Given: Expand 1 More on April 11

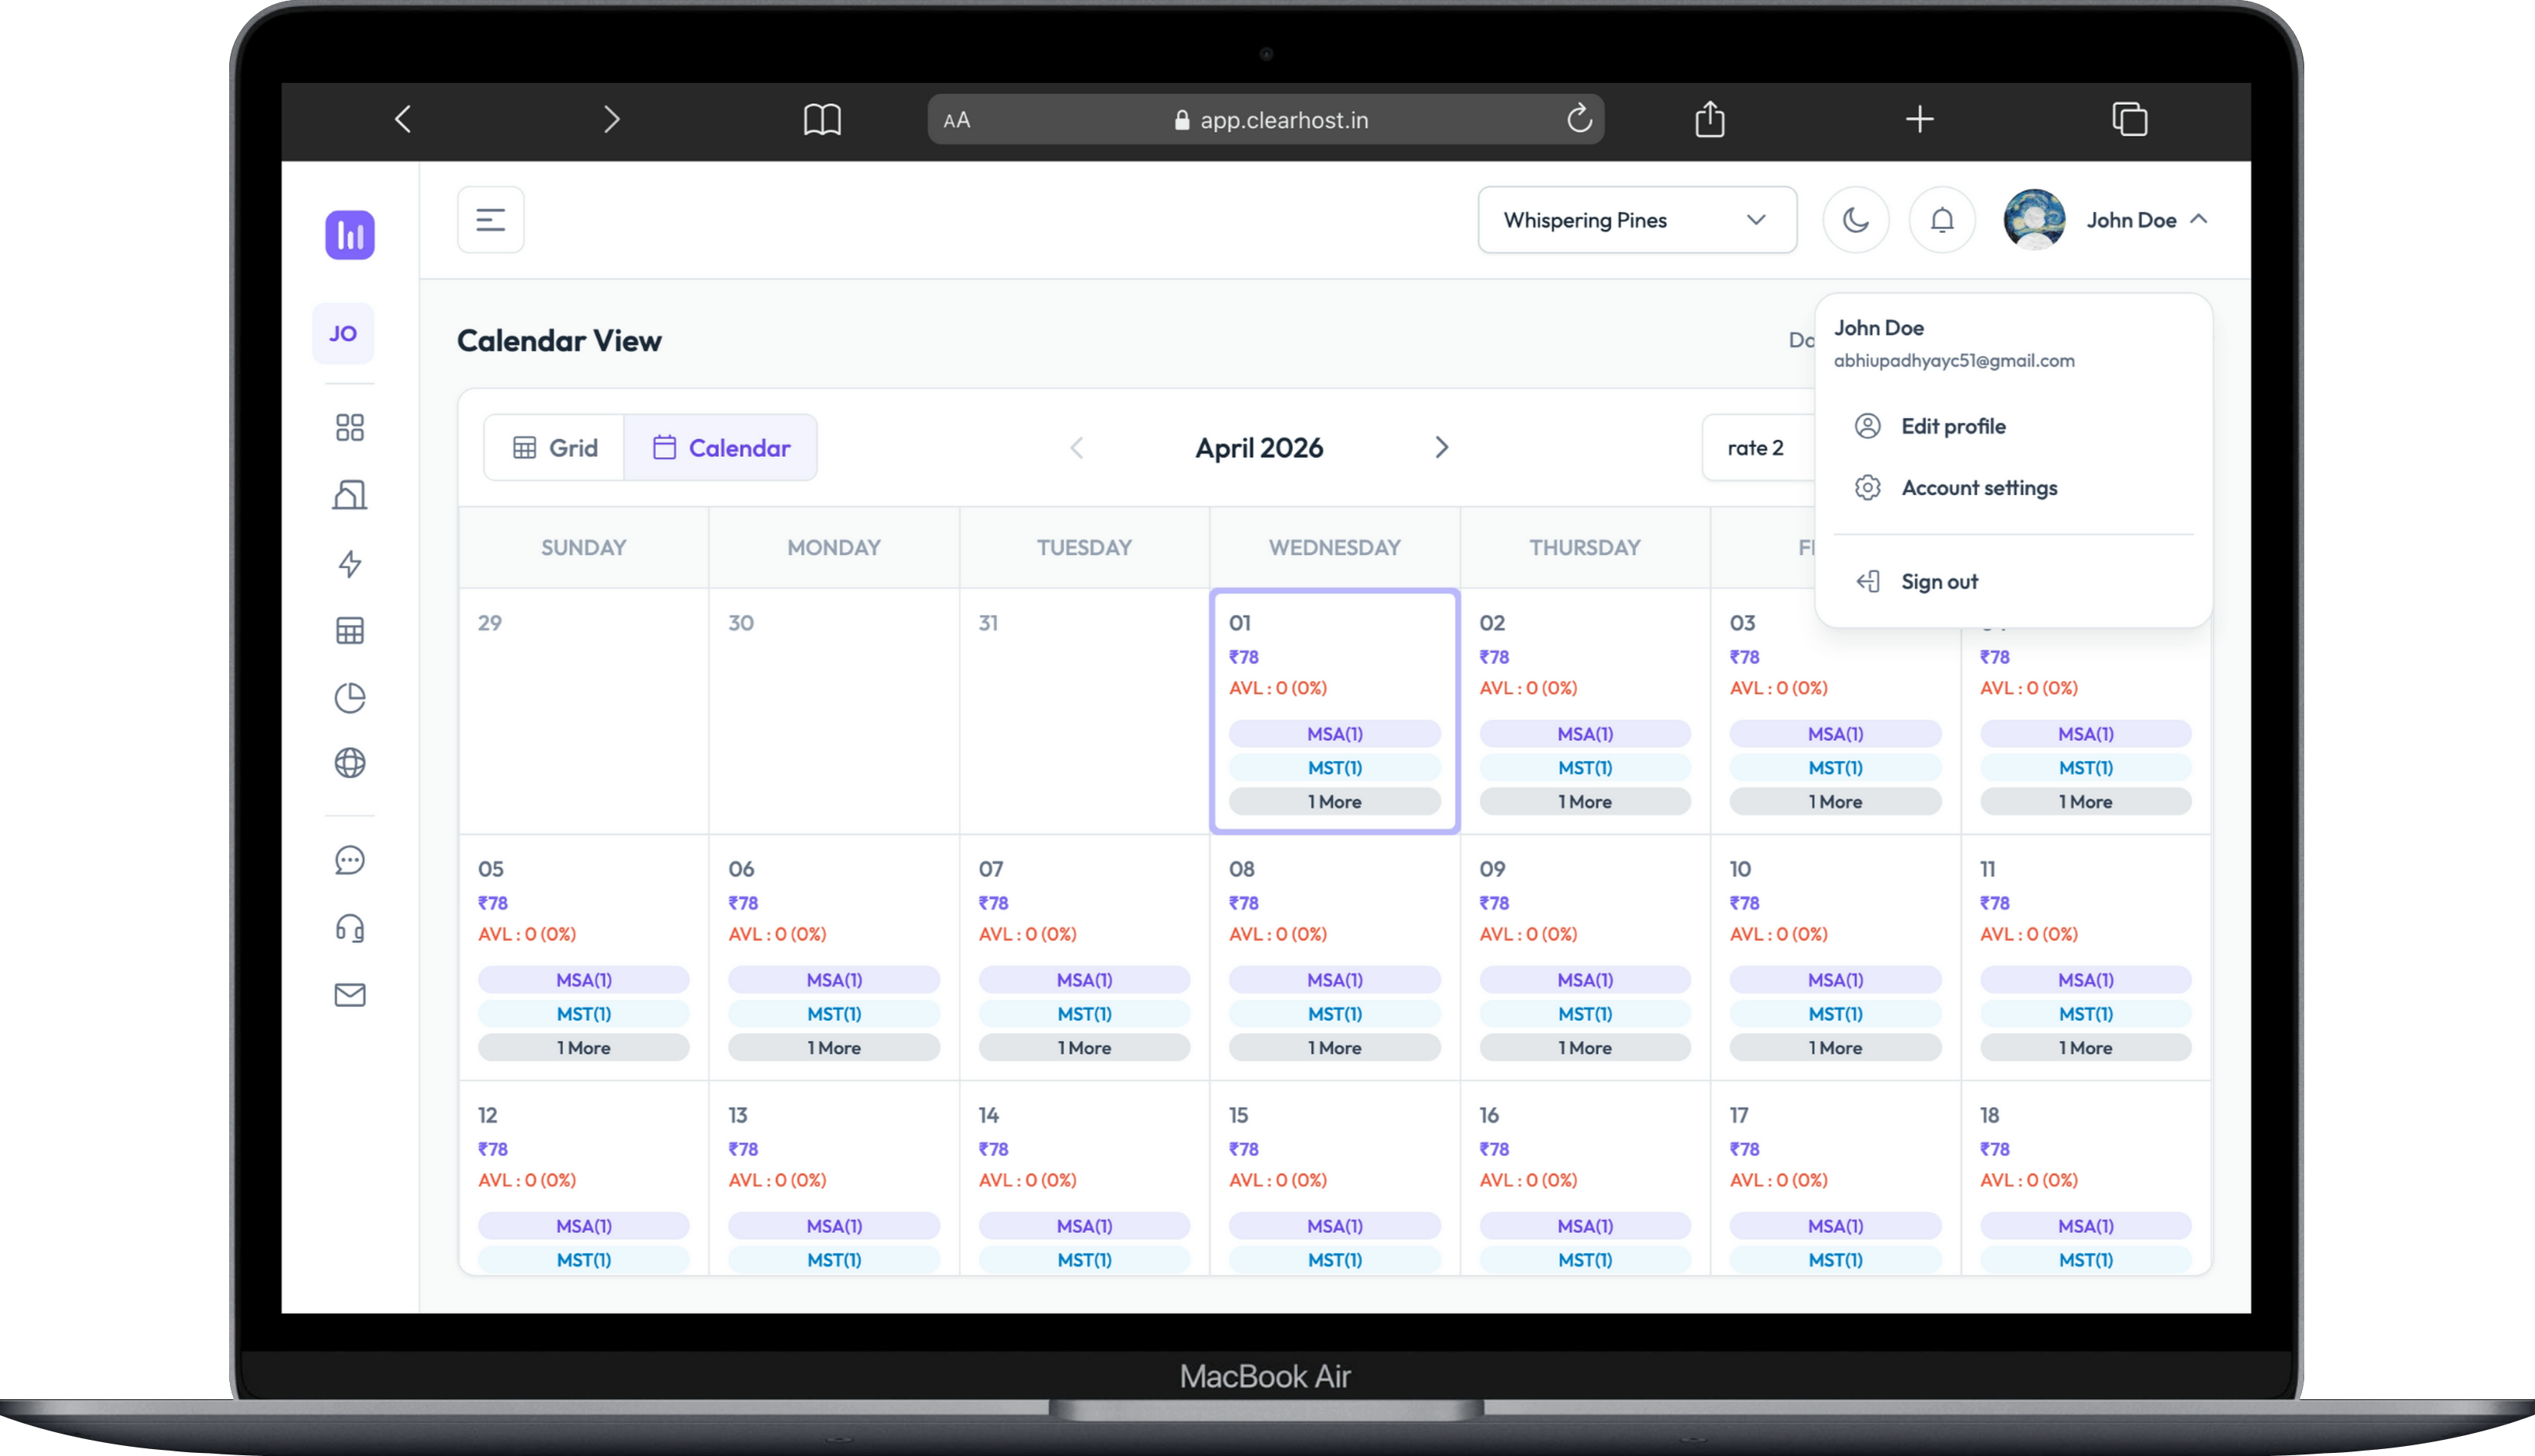Looking at the screenshot, I should click(2085, 1048).
